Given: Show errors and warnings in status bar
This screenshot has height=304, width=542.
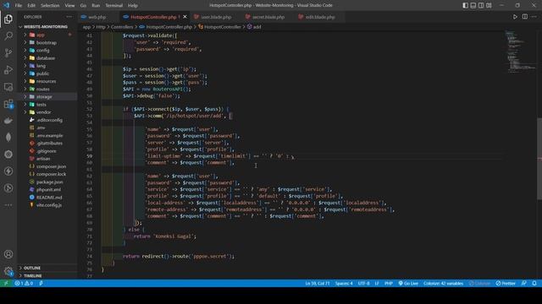Looking at the screenshot, I should point(24,284).
